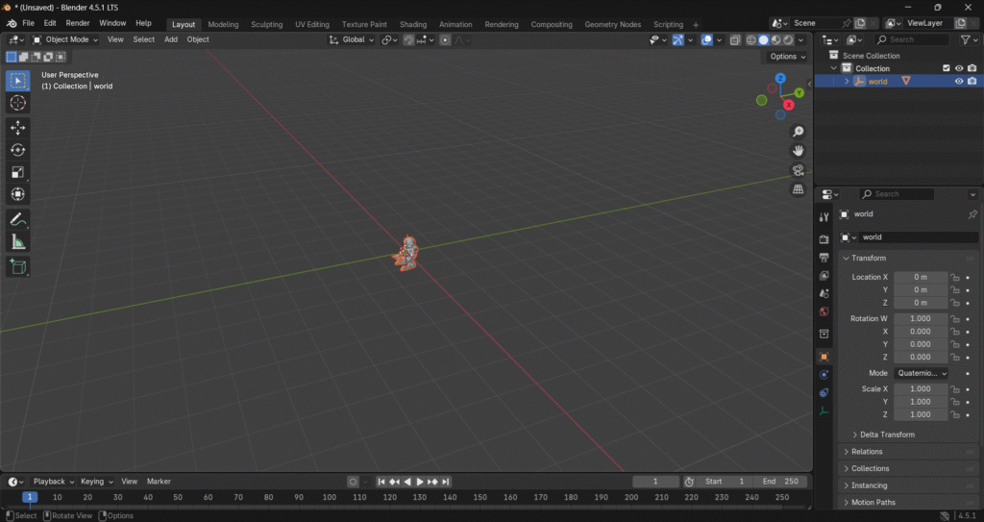Open the Object properties tab

point(824,356)
